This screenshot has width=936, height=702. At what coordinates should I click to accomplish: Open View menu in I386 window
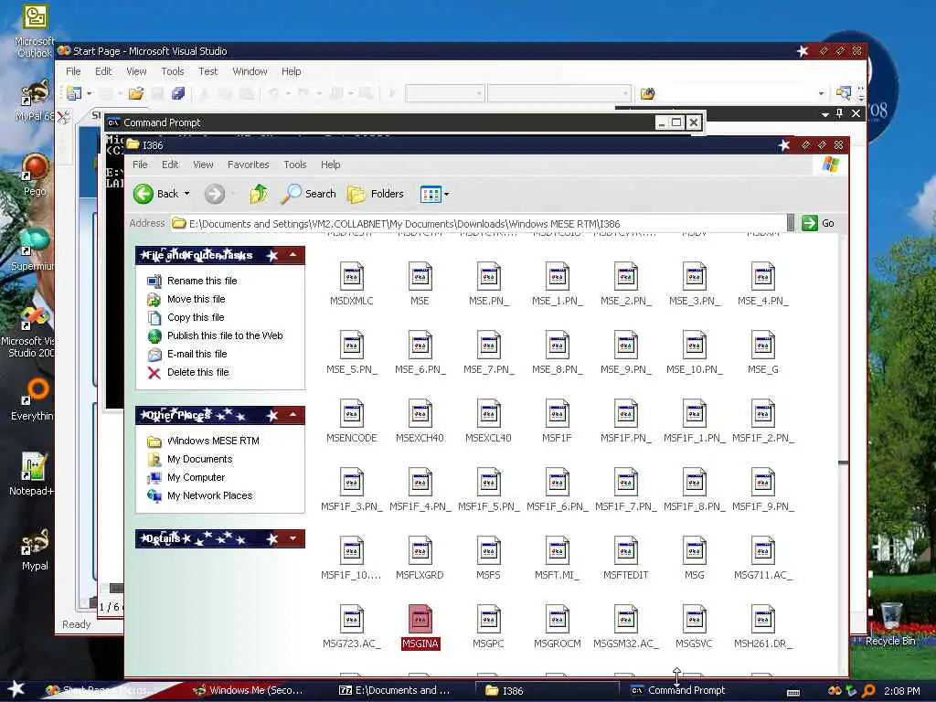[203, 165]
